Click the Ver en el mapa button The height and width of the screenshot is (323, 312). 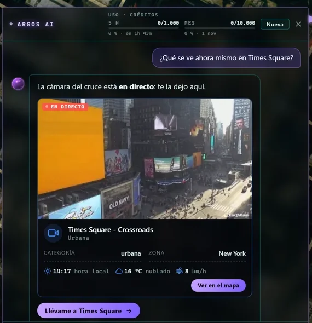[218, 286]
